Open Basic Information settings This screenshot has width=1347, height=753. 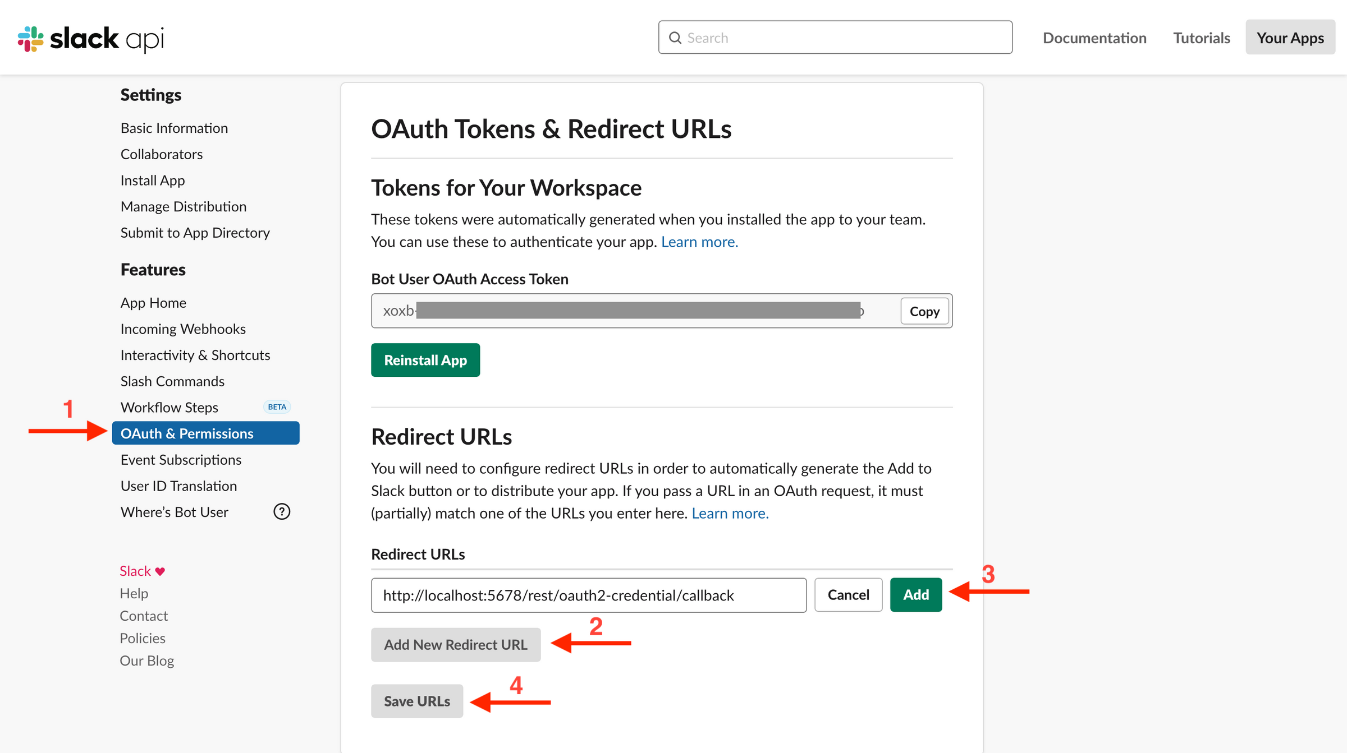coord(173,127)
